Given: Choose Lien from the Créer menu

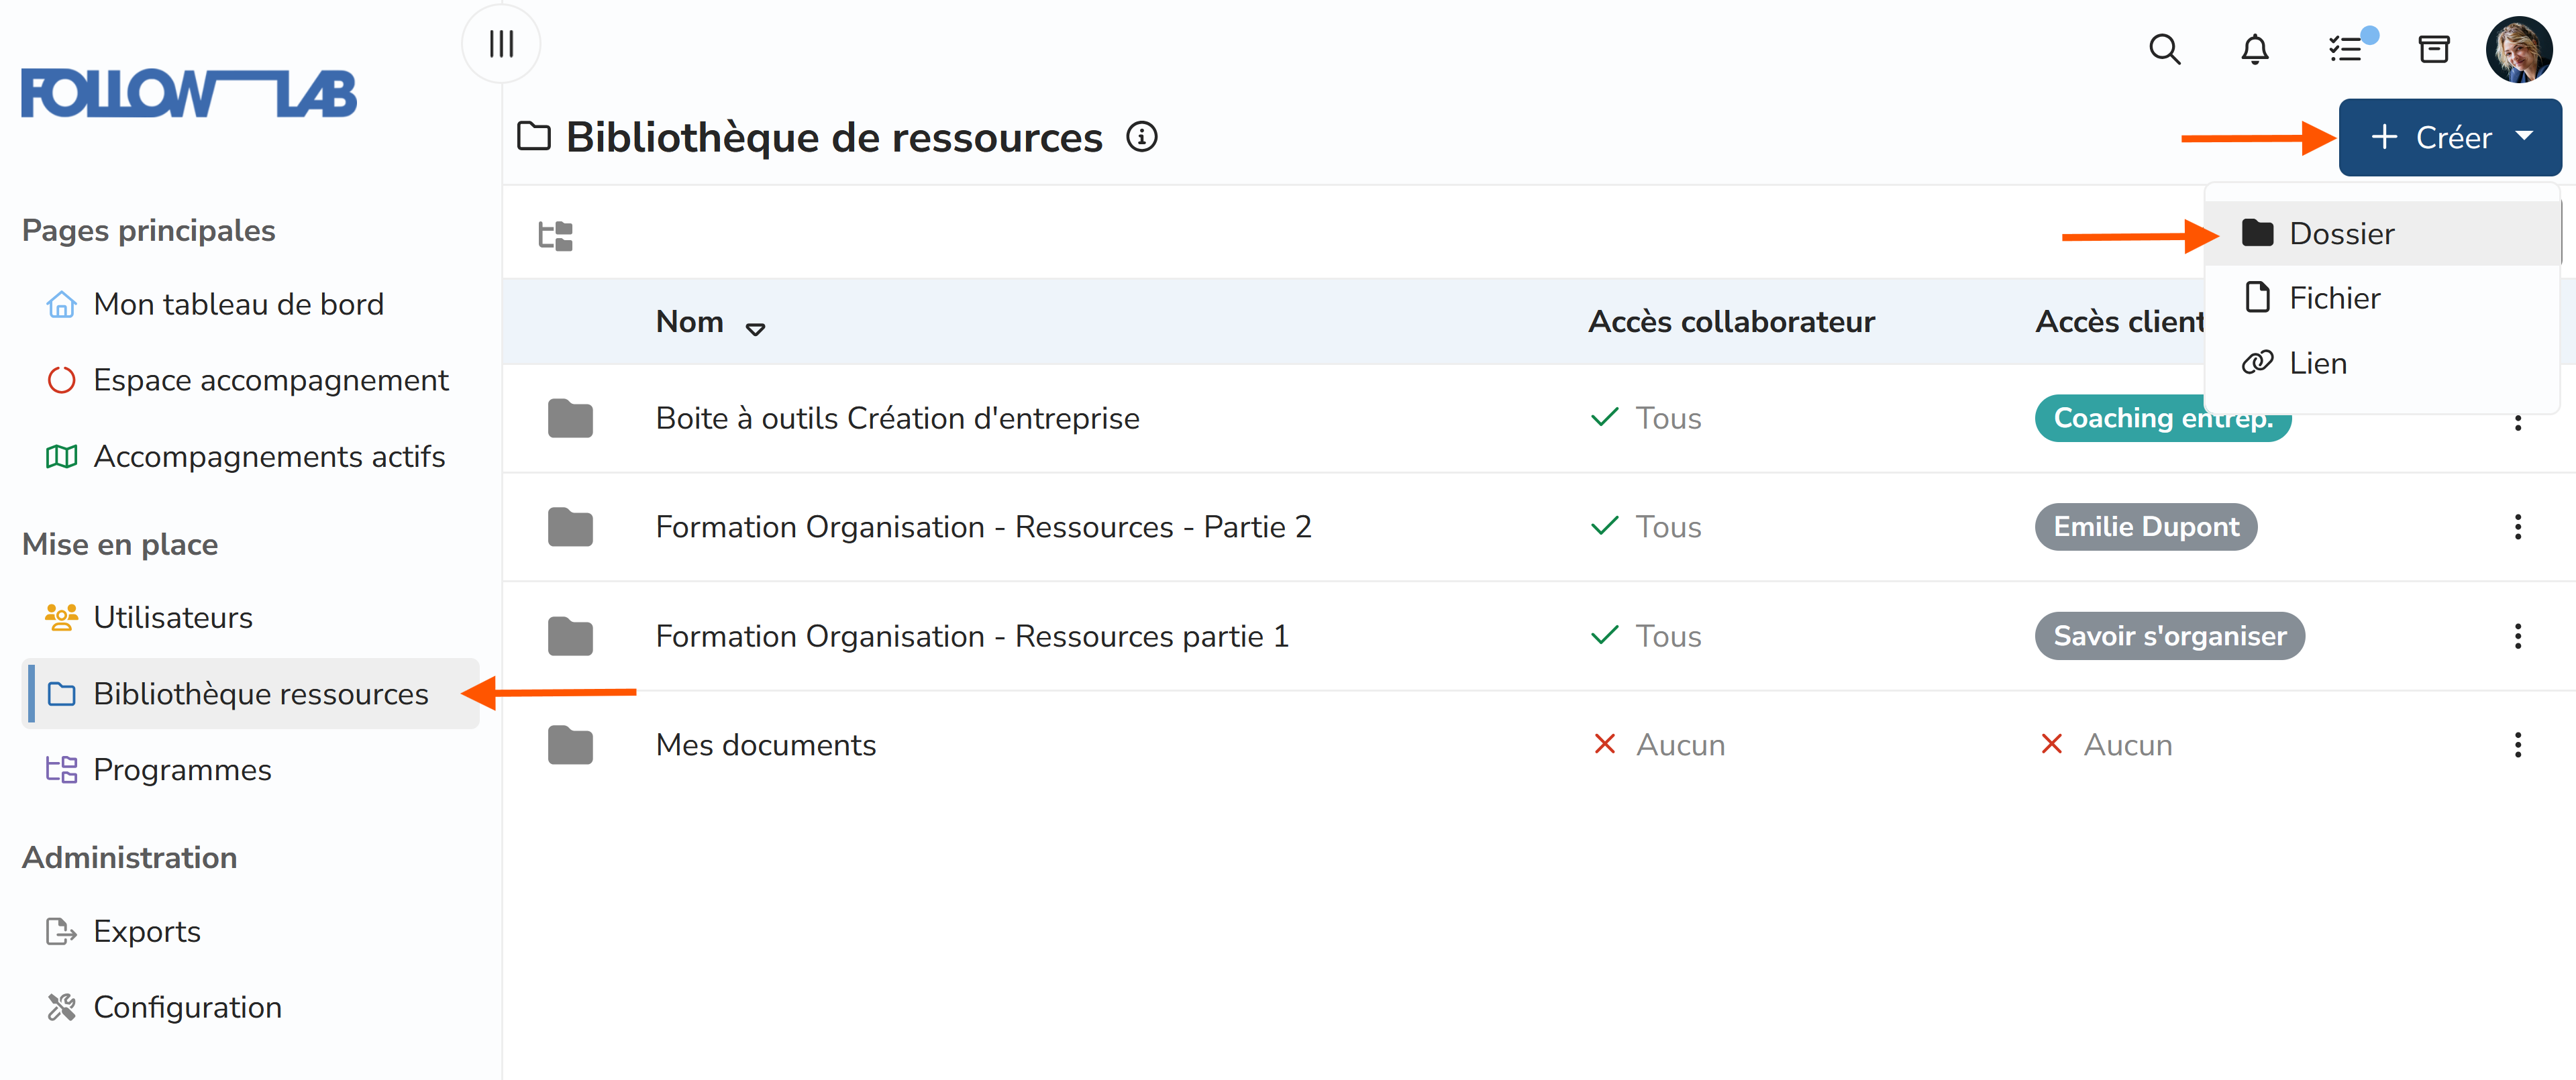Looking at the screenshot, I should [2381, 363].
